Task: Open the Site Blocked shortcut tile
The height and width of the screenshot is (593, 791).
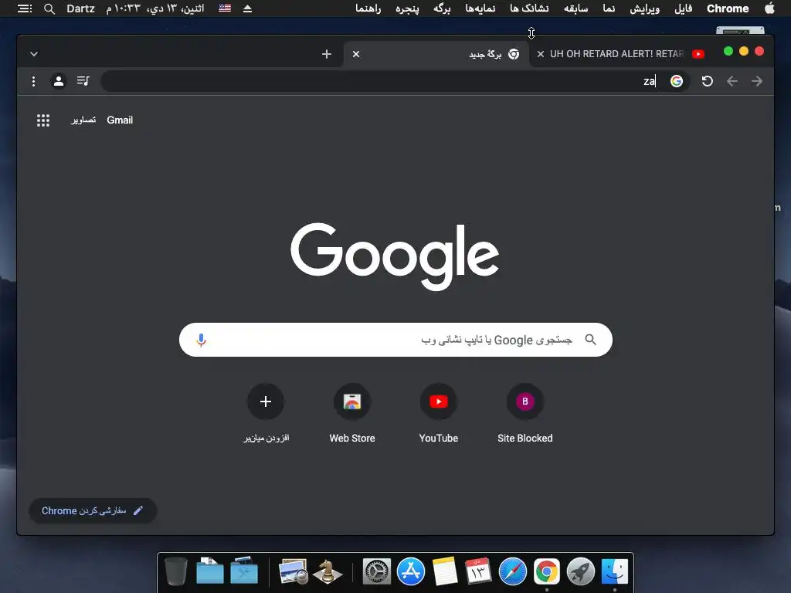Action: pos(525,414)
